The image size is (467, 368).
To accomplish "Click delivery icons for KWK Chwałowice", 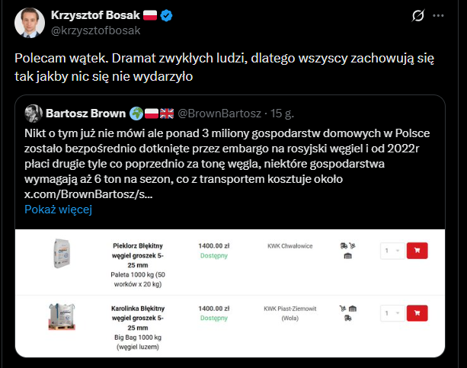I will coord(347,250).
